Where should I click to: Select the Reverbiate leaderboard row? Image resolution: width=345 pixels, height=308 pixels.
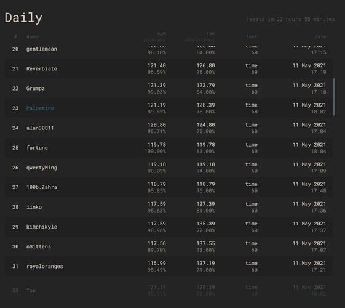pyautogui.click(x=169, y=68)
